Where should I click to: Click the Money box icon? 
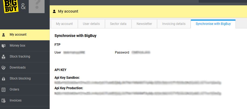3,46
